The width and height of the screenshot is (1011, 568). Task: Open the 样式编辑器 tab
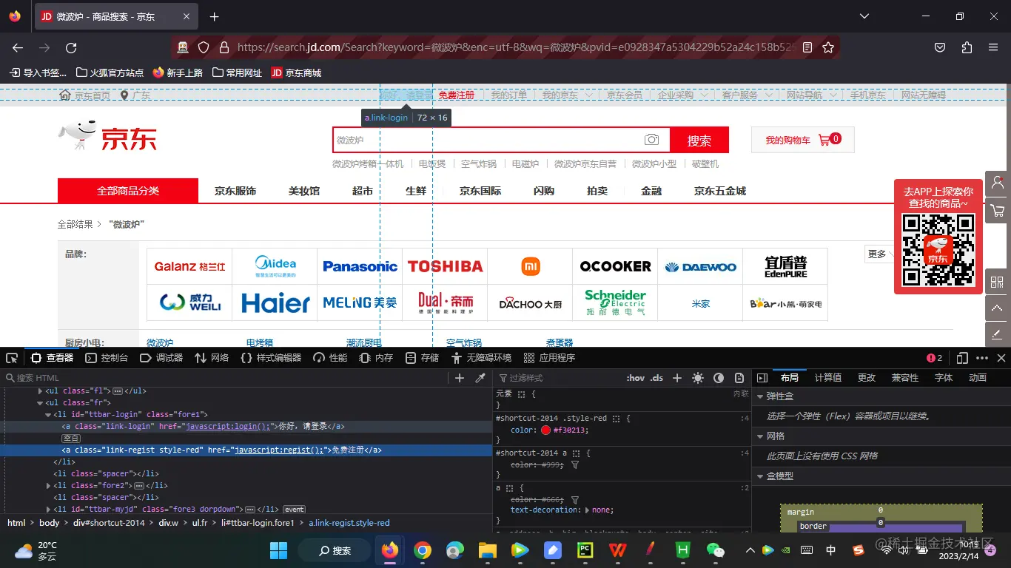[271, 358]
